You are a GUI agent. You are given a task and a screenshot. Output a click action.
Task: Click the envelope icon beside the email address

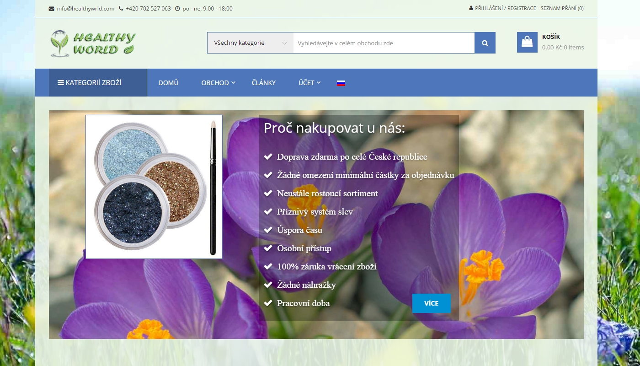pos(51,8)
